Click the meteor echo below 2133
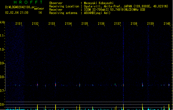Viewport: 173px width, 110px height. (x=56, y=85)
